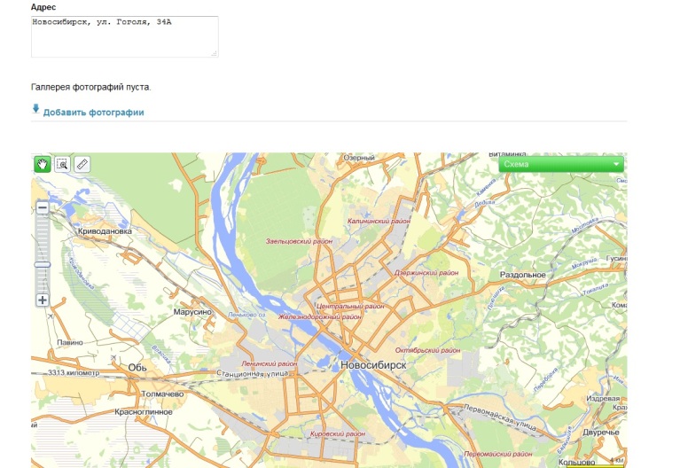Click the Марусино label on map

click(192, 311)
